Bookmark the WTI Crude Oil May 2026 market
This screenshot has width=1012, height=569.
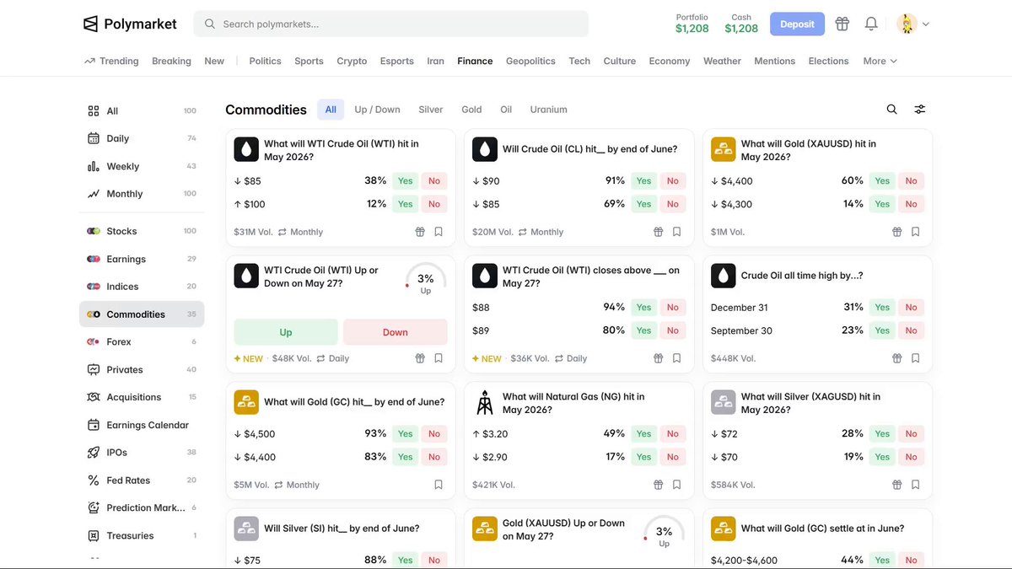tap(439, 232)
